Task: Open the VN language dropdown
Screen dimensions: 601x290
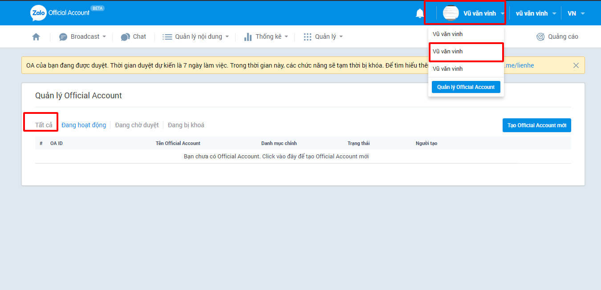Action: (x=576, y=13)
